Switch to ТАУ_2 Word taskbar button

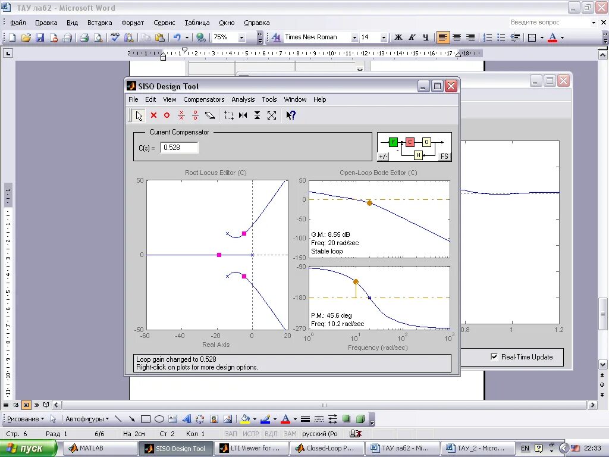coord(479,448)
